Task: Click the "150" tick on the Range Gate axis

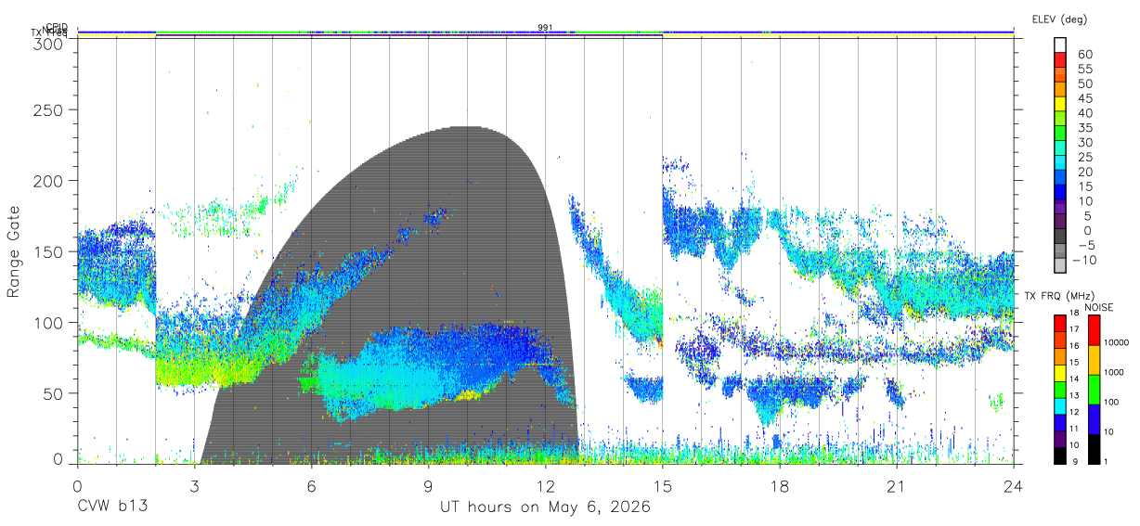Action: tap(47, 251)
